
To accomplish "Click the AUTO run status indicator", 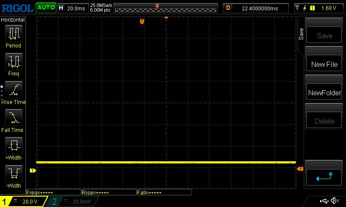I will (46, 8).
